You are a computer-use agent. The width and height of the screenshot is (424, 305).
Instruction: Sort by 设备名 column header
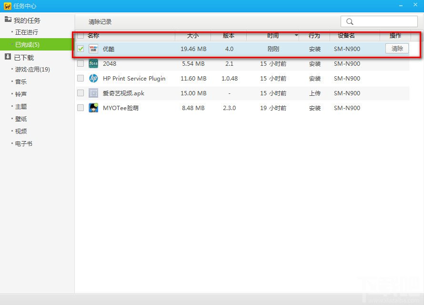(x=346, y=35)
